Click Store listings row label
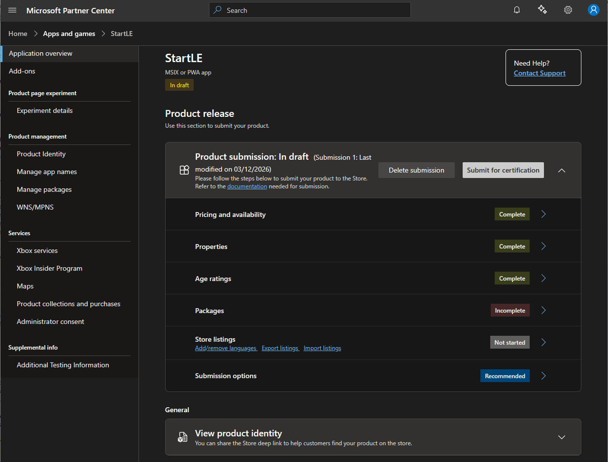This screenshot has width=608, height=462. (215, 339)
